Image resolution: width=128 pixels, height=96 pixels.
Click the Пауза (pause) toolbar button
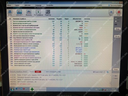[111, 13]
